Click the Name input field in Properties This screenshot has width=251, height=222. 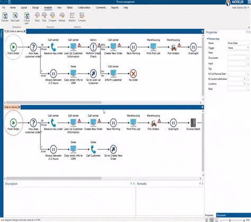pyautogui.click(x=238, y=43)
